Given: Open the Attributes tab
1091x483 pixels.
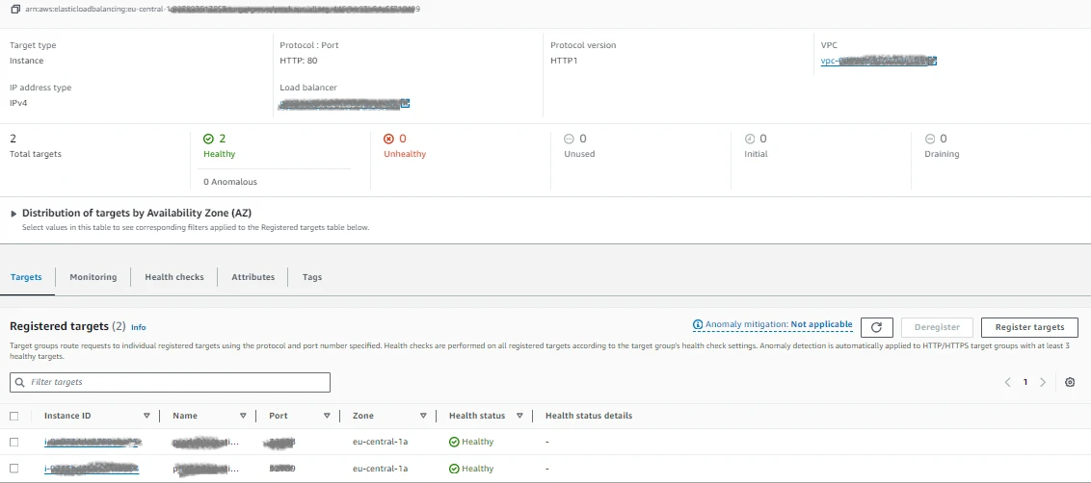Looking at the screenshot, I should click(253, 276).
